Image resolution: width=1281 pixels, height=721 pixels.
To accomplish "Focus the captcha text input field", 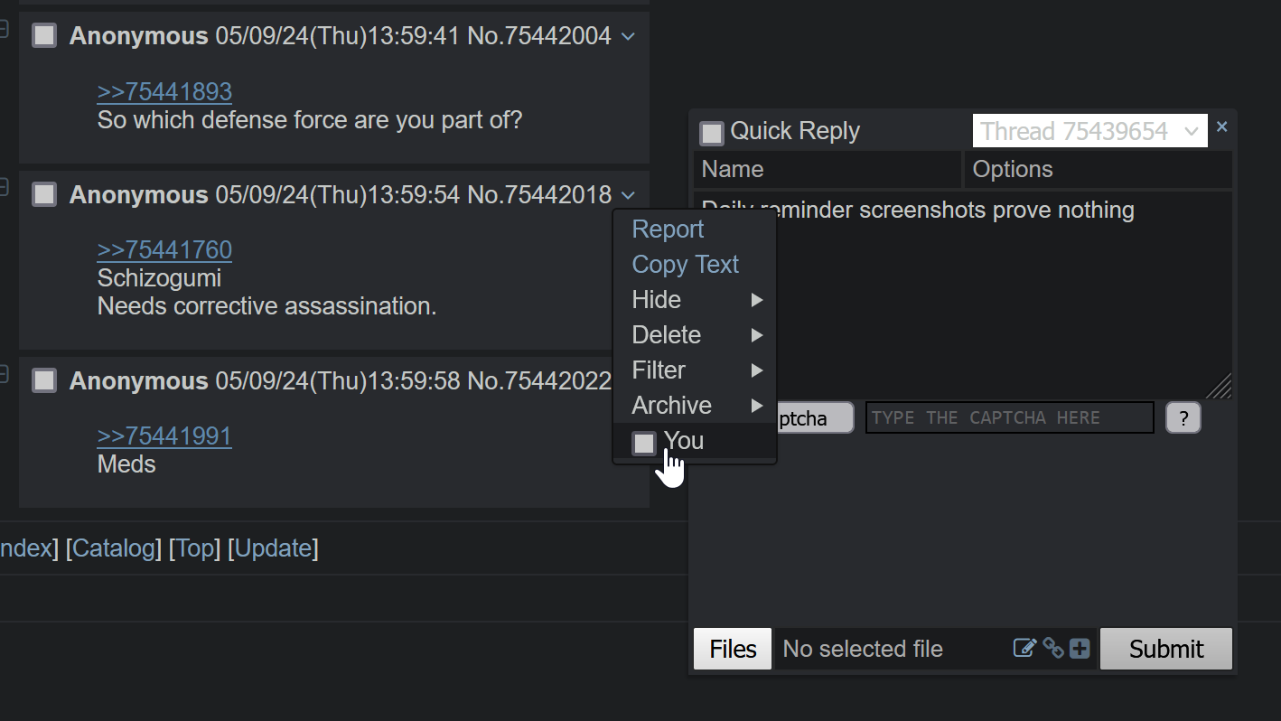I will [x=1009, y=417].
